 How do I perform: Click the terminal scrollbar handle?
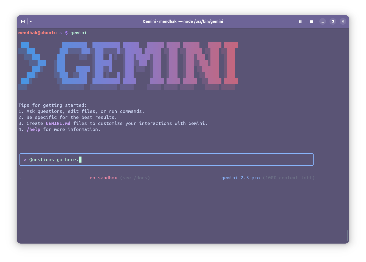[x=348, y=236]
